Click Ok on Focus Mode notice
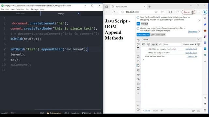 point(138,24)
